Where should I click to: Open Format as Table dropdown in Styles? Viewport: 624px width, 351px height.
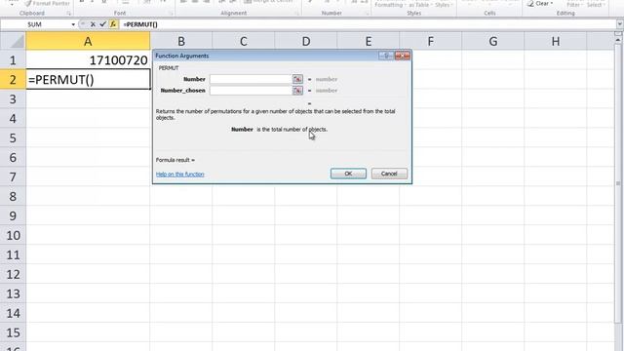419,4
